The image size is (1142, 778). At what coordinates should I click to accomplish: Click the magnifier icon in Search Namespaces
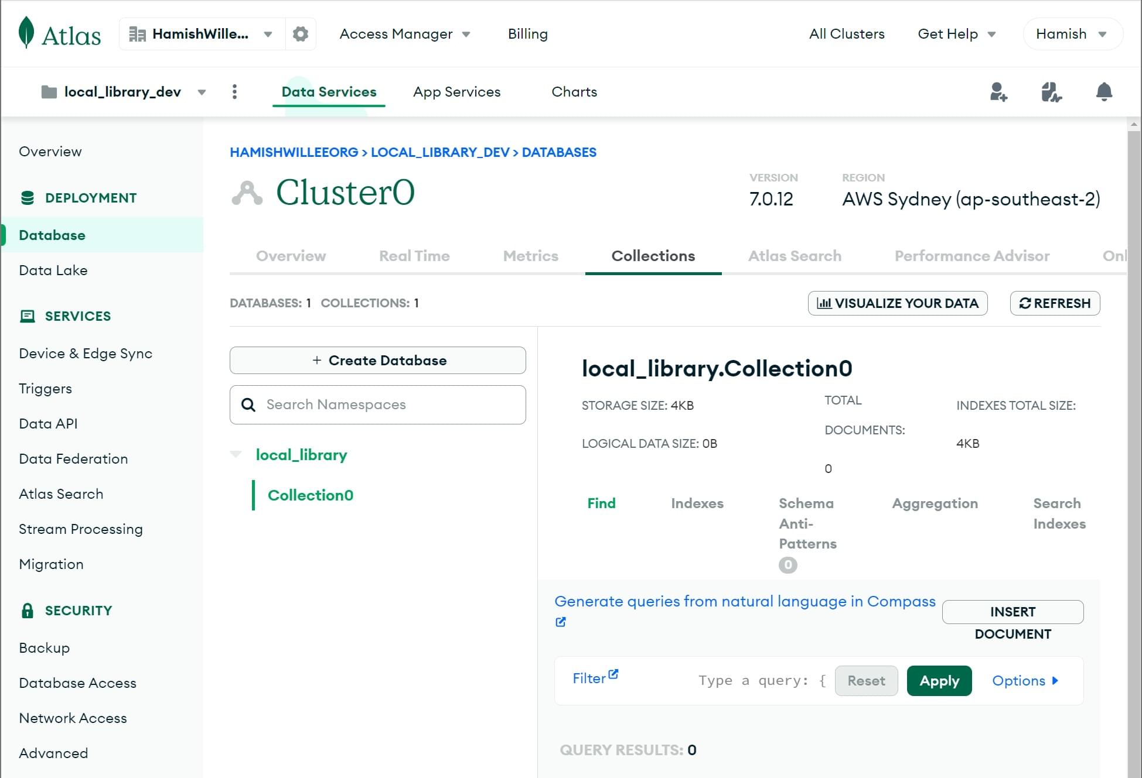(x=248, y=405)
